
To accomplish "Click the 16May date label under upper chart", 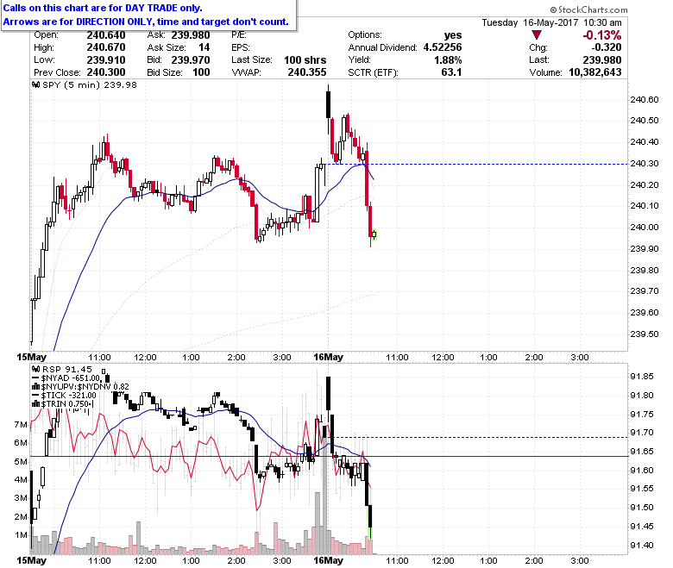I will (x=329, y=357).
